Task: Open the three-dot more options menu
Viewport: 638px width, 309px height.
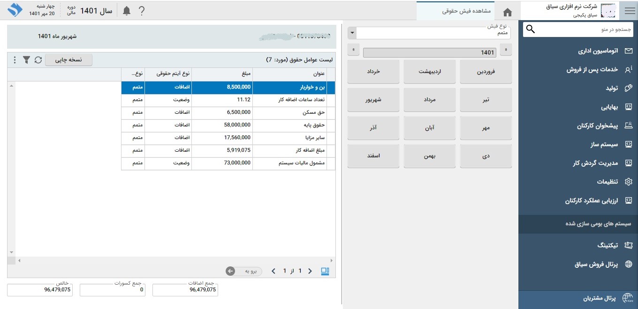Action: [x=15, y=60]
